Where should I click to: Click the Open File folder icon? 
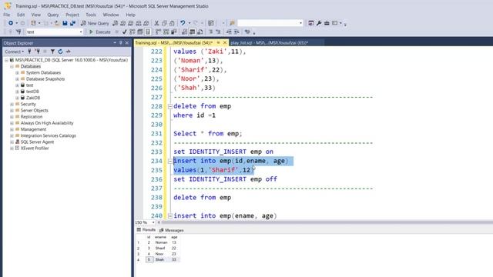coord(57,23)
